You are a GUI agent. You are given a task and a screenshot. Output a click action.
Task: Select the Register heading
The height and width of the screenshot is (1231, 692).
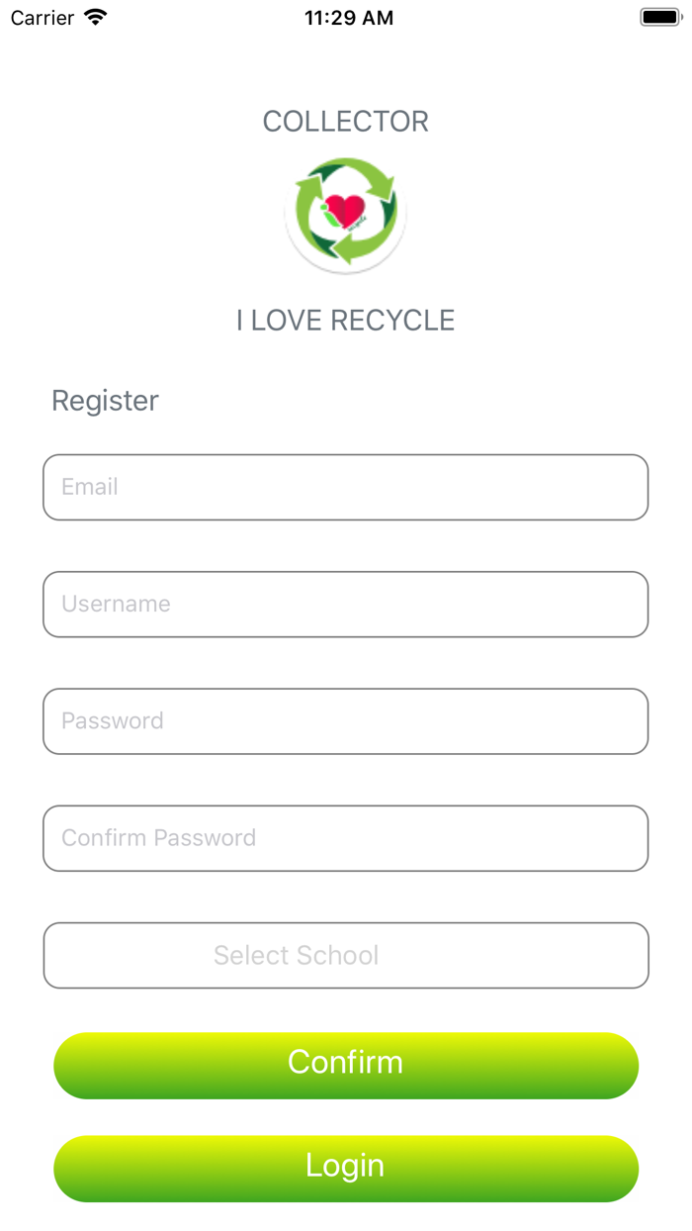click(x=105, y=401)
